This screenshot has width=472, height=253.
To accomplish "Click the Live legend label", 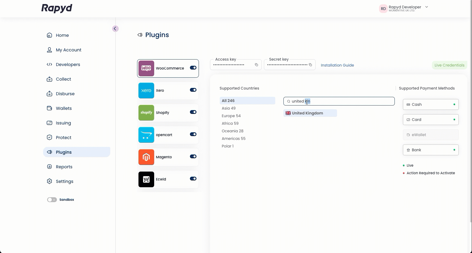I will pos(410,165).
